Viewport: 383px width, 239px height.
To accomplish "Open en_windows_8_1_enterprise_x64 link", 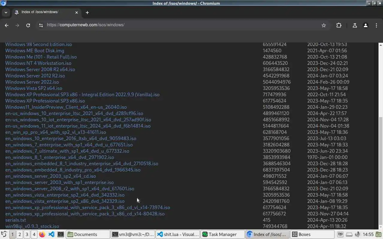I will (60, 157).
